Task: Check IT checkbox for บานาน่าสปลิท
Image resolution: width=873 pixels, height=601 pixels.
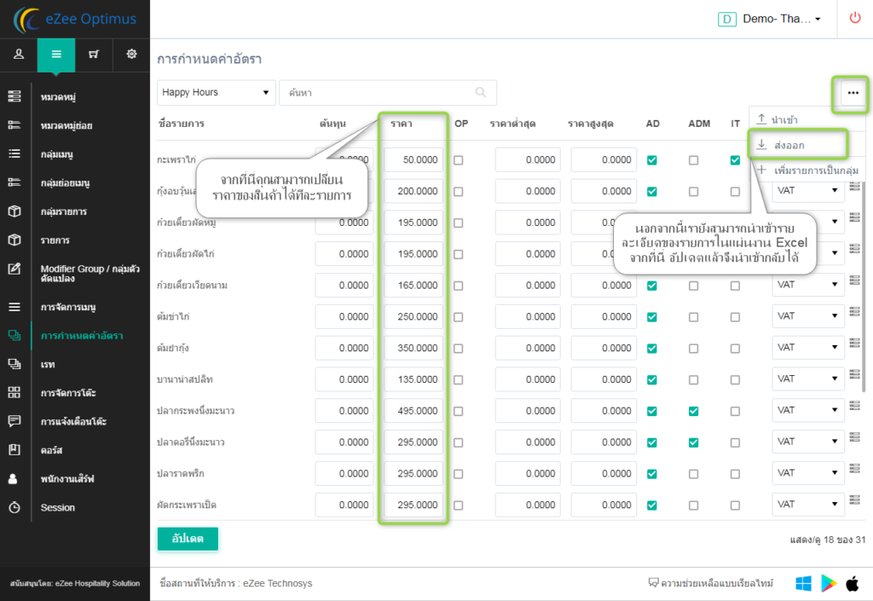Action: pyautogui.click(x=735, y=380)
